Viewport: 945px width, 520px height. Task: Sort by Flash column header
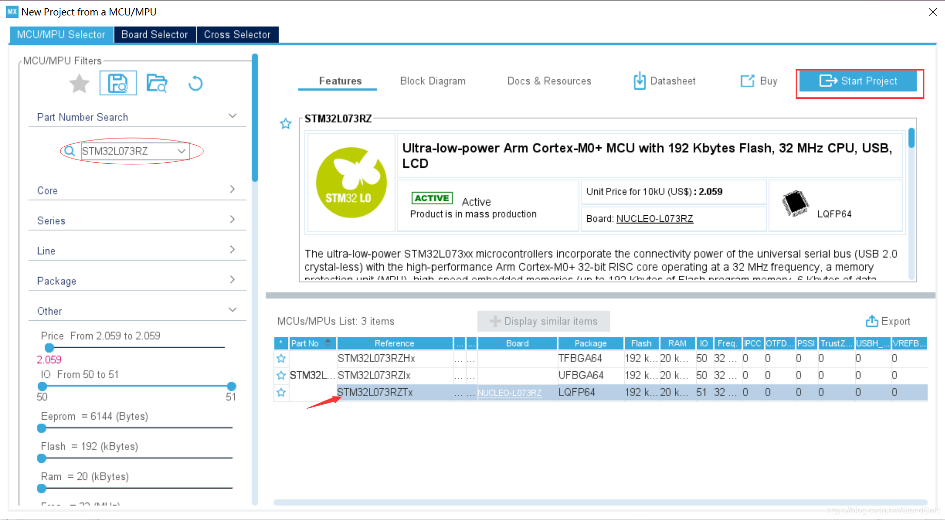(x=641, y=343)
